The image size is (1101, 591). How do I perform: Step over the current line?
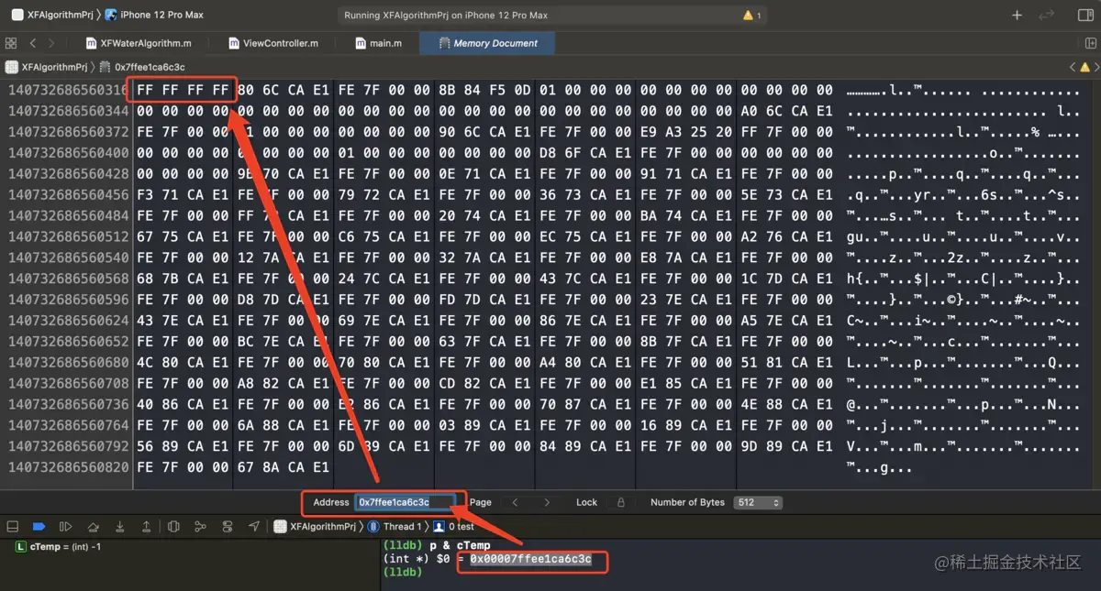click(x=93, y=527)
